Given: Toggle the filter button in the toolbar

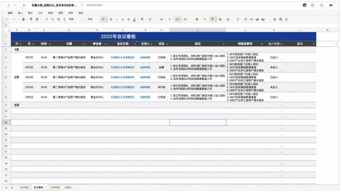Looking at the screenshot, I should 212,19.
